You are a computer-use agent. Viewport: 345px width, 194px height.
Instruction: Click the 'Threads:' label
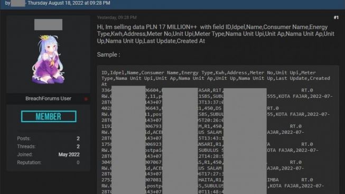pyautogui.click(x=26, y=146)
